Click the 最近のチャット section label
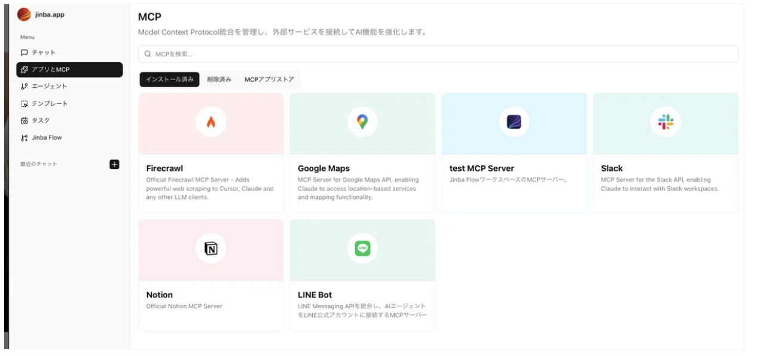The image size is (763, 356). pos(39,164)
